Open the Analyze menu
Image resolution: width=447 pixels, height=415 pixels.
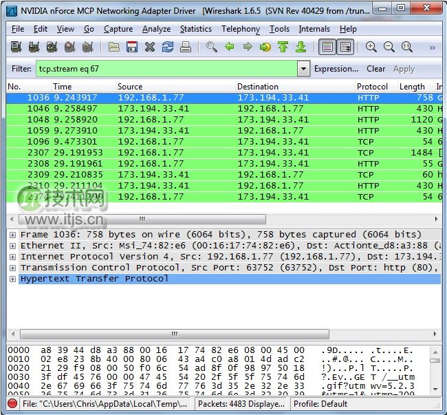[157, 29]
